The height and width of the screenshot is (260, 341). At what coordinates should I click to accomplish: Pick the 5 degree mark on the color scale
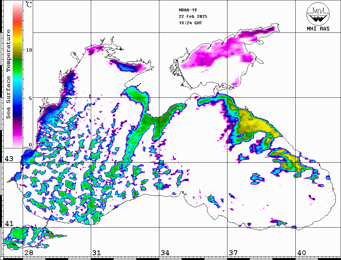30,98
